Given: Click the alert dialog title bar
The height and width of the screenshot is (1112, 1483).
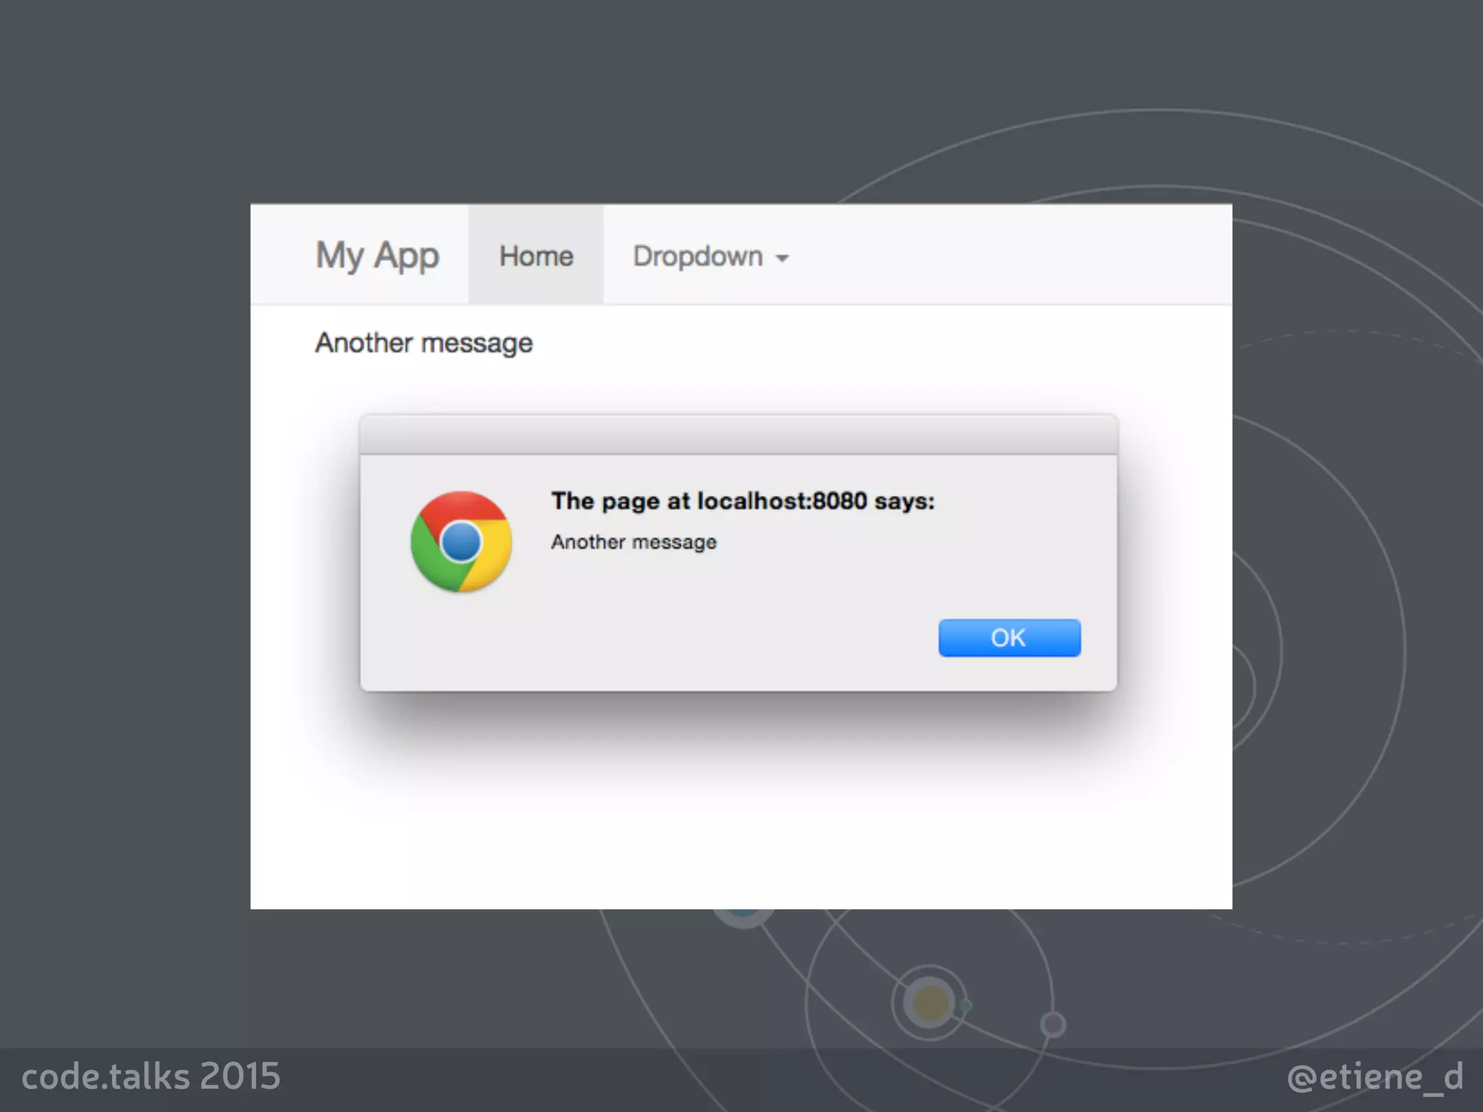Looking at the screenshot, I should point(739,434).
